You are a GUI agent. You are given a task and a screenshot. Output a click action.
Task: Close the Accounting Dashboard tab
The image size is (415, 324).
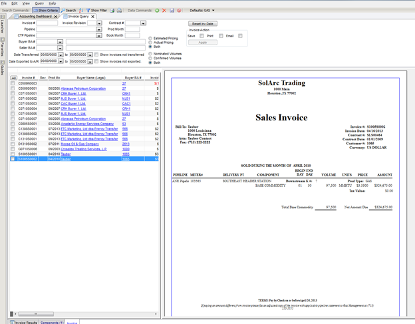tap(57, 17)
